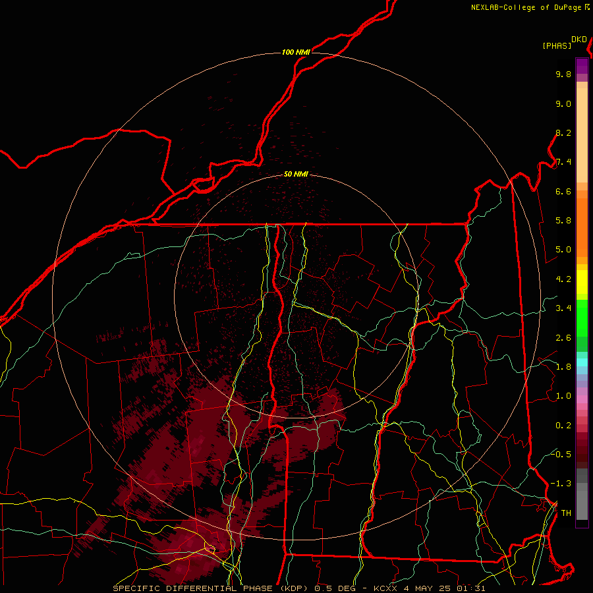Image resolution: width=593 pixels, height=593 pixels.
Task: Click the 4.2 value on color scale
Action: click(563, 279)
